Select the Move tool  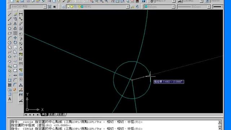15,38
